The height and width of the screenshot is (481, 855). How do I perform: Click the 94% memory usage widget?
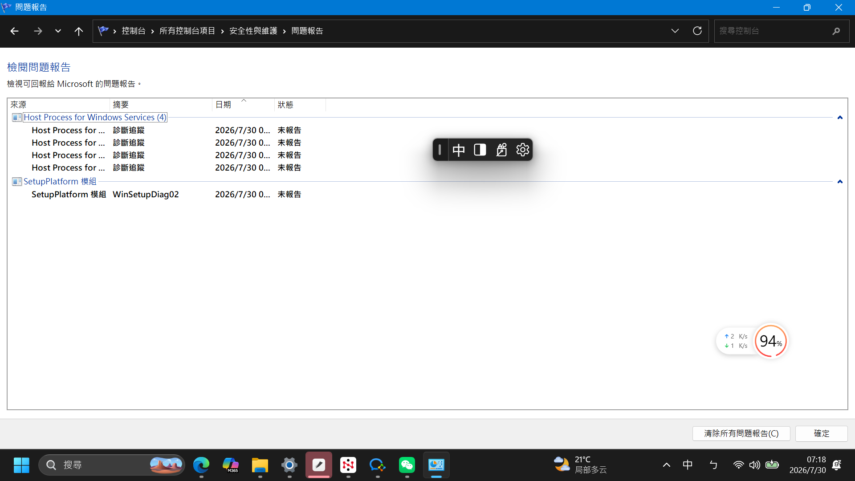tap(771, 341)
